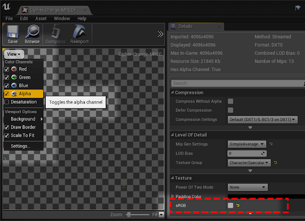Close the Cipher-Orange-MREC tab
Screen dimensions: 305x221
click(x=85, y=10)
